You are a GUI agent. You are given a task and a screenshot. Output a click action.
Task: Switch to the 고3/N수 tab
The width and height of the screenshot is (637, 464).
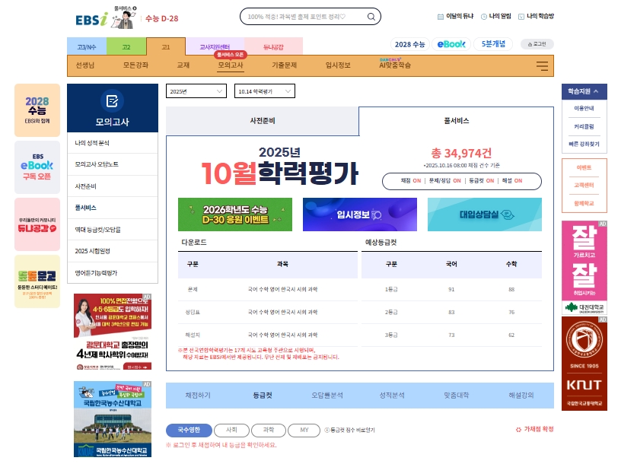coord(87,46)
